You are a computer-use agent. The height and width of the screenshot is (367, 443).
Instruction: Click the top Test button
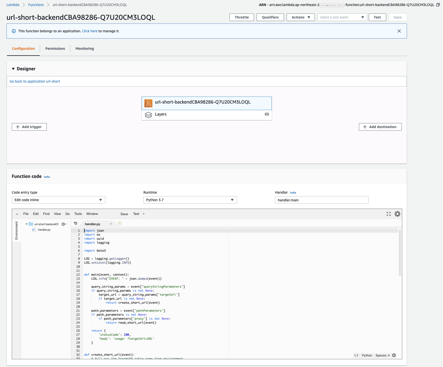377,17
